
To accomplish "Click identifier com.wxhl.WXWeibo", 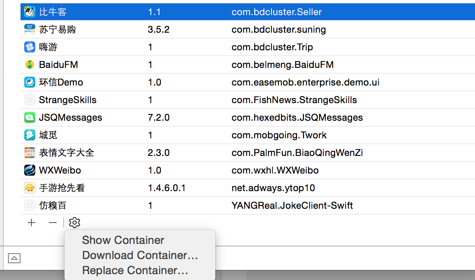I will 275,170.
